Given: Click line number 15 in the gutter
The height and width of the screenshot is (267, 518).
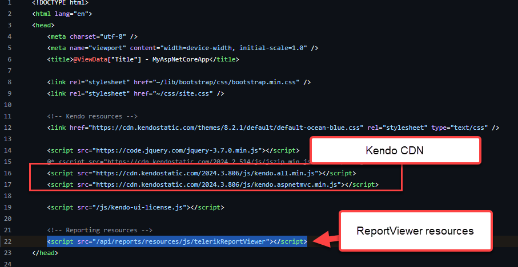Looking at the screenshot, I should click(8, 162).
